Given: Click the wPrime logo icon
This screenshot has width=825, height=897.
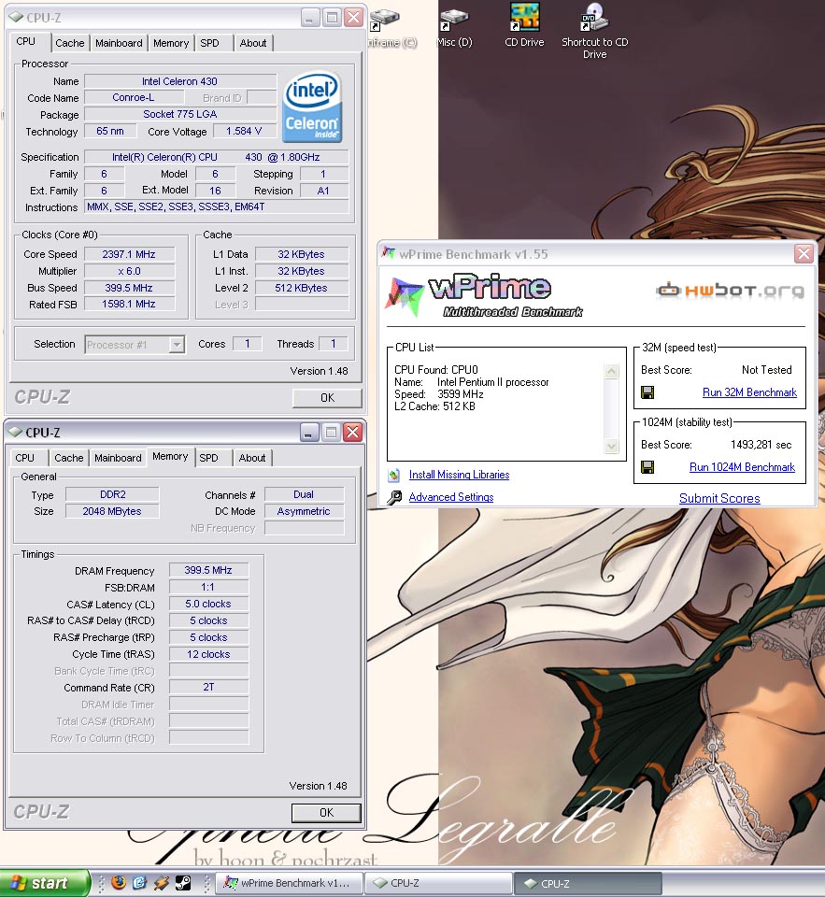Looking at the screenshot, I should click(x=406, y=296).
